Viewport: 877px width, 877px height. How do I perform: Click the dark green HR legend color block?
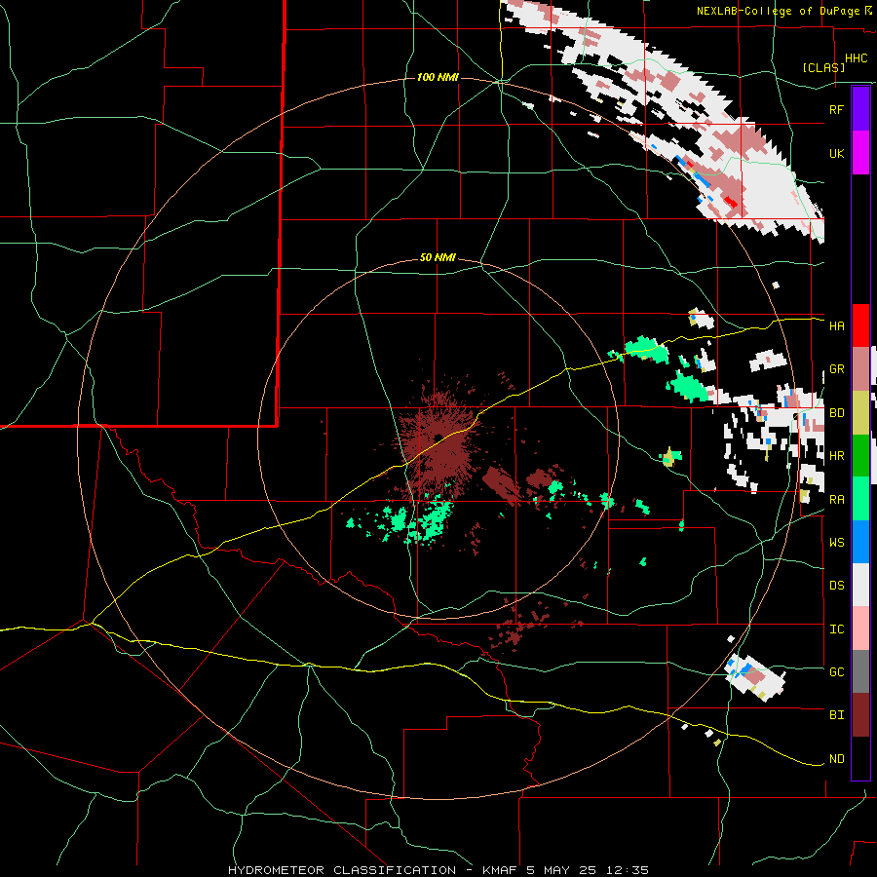tap(860, 455)
